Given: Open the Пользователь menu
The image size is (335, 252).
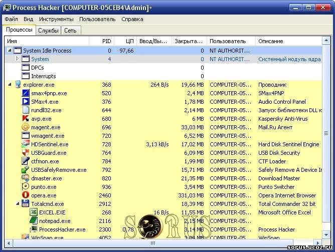Looking at the screenshot, I should click(x=97, y=19).
